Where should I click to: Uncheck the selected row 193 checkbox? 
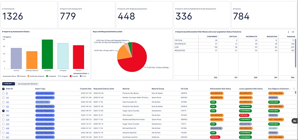click(3, 111)
